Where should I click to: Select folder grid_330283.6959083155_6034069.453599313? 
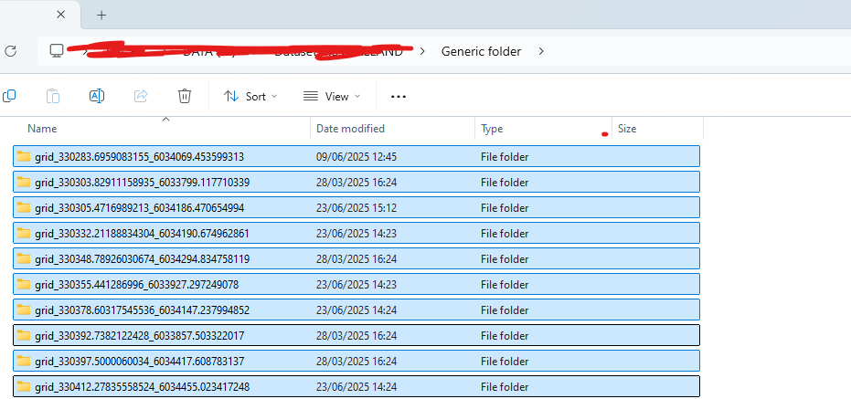pos(356,157)
